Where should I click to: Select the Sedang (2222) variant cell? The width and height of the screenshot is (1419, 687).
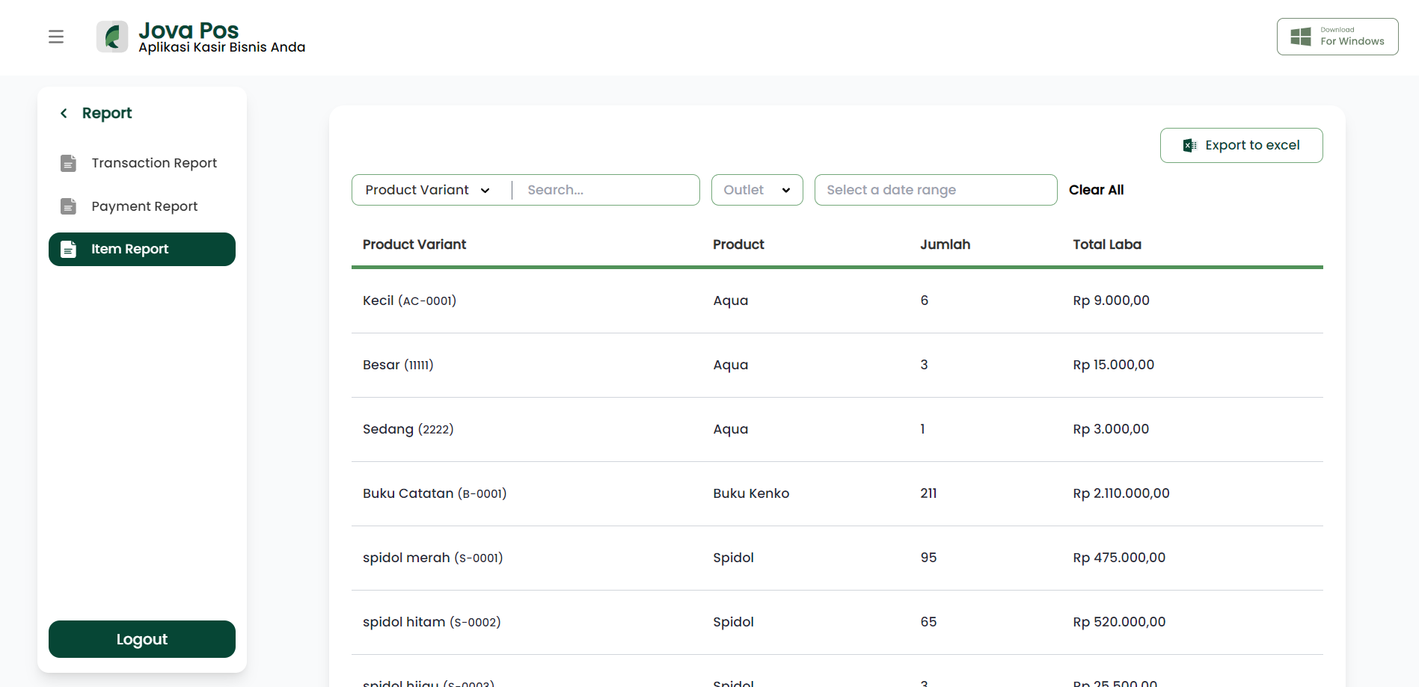click(x=408, y=429)
